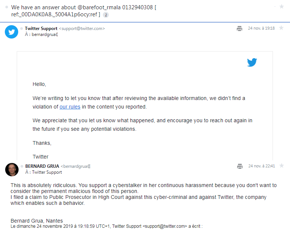Click the BERNARD GRUA sender name
The width and height of the screenshot is (290, 230).
[x=42, y=166]
